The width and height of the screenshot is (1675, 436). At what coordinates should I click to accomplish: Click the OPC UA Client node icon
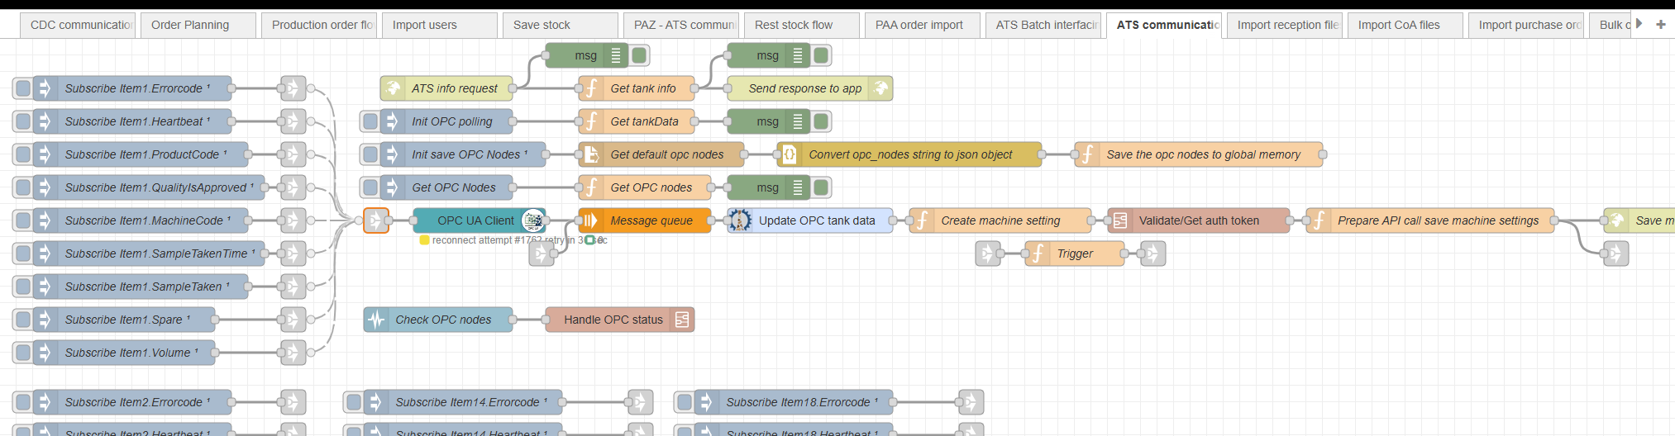point(533,220)
